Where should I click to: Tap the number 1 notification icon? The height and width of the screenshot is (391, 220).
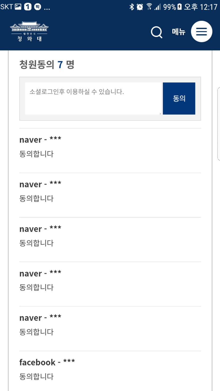coord(28,7)
